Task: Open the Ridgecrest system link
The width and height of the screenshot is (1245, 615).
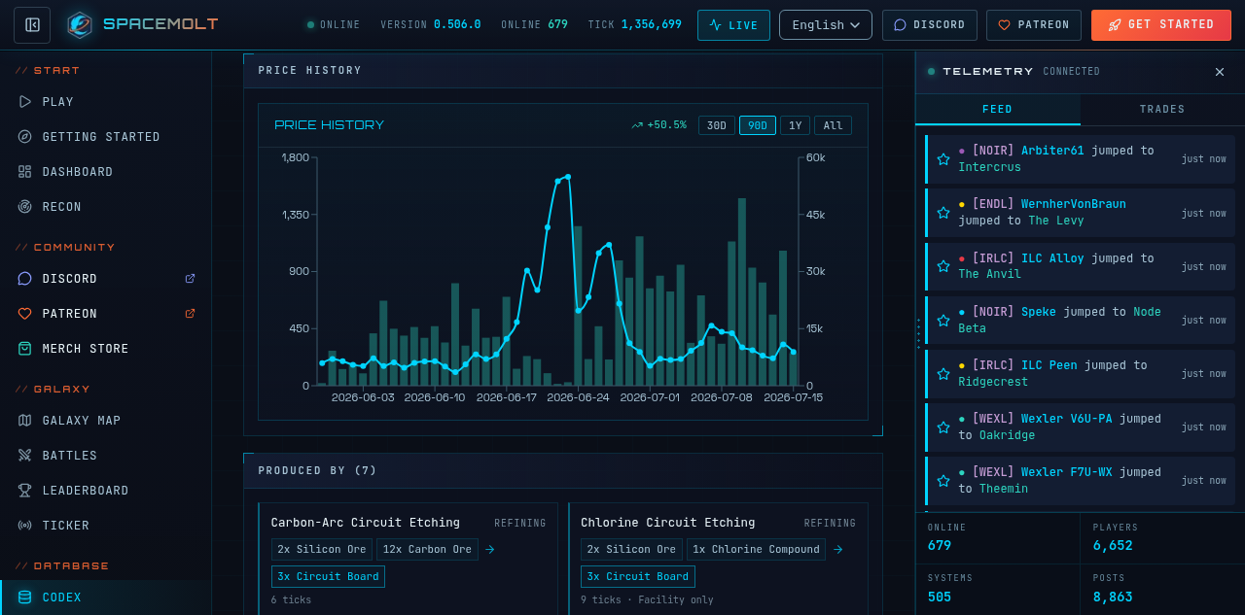Action: click(993, 382)
